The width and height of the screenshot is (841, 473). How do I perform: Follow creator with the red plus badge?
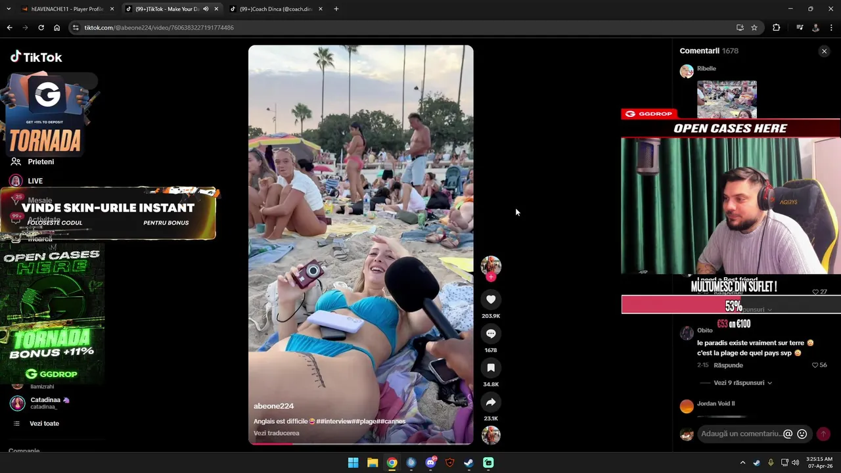click(491, 277)
